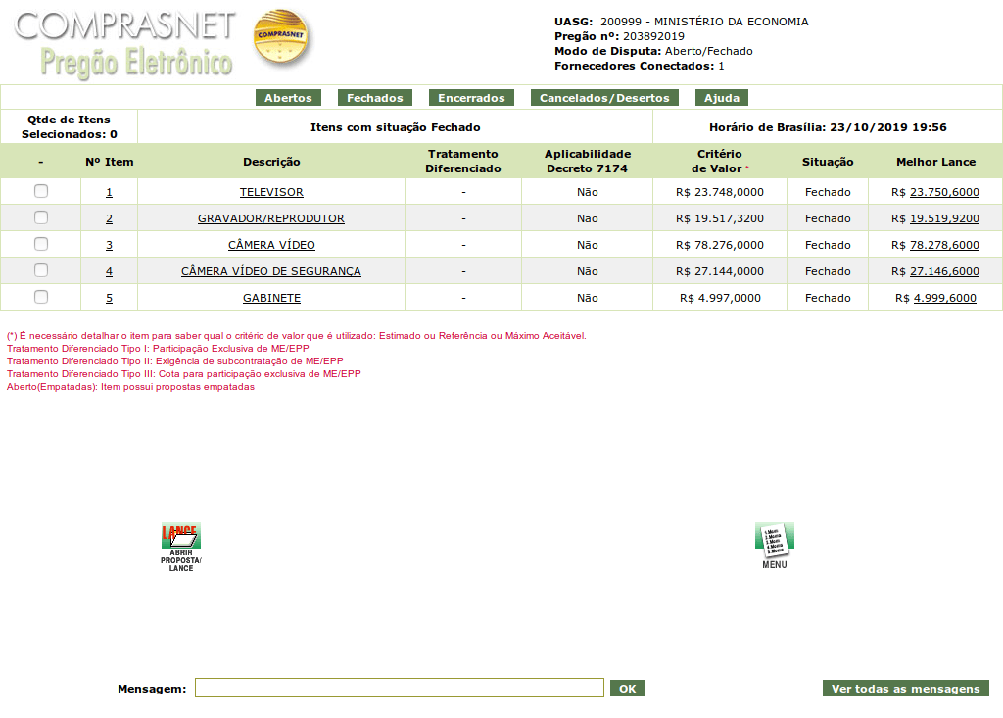The width and height of the screenshot is (1003, 718).
Task: Open the CÂMERA VÍDEO description link
Action: coord(271,245)
